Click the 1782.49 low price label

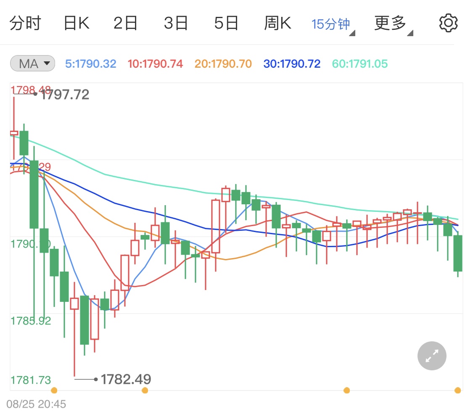126,379
